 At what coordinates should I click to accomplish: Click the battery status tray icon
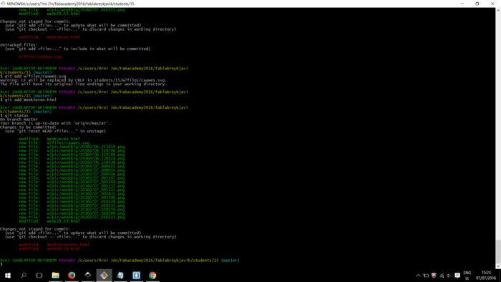pos(426,276)
